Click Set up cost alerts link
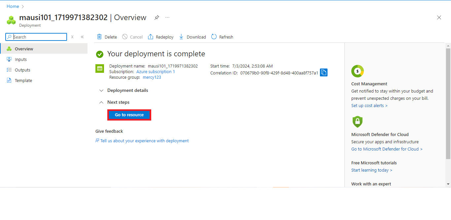The image size is (451, 220). tap(369, 105)
